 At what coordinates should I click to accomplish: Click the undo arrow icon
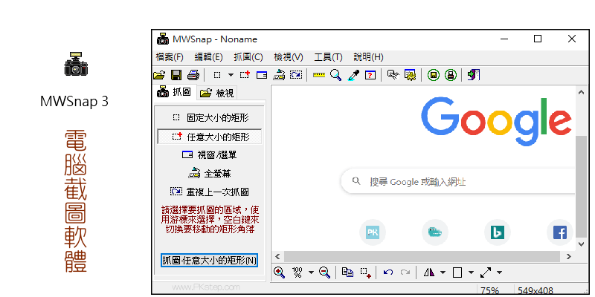tap(387, 272)
